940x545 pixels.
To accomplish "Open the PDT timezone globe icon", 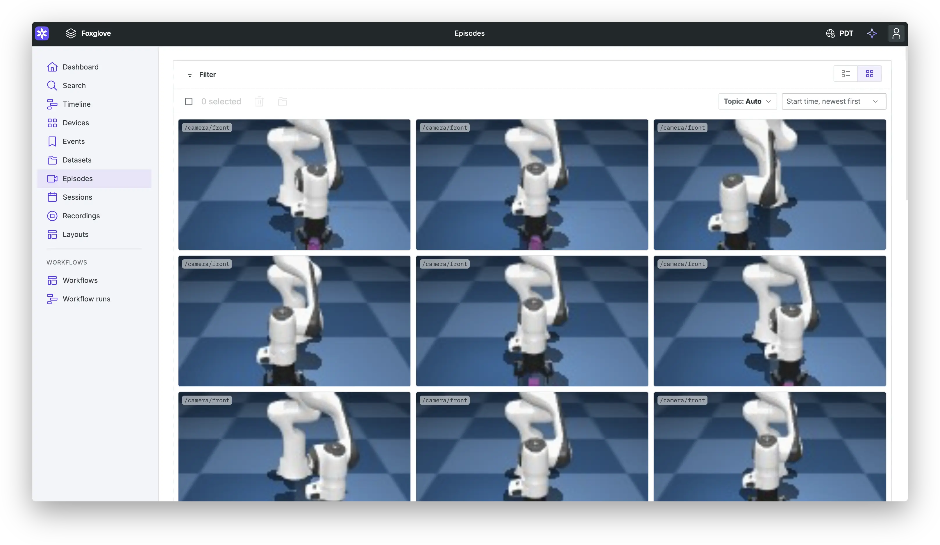I will [830, 34].
